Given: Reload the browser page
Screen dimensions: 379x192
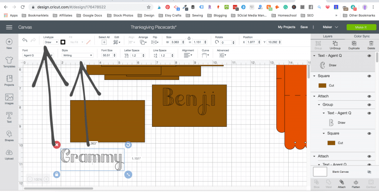Looking at the screenshot, I should 23,7.
